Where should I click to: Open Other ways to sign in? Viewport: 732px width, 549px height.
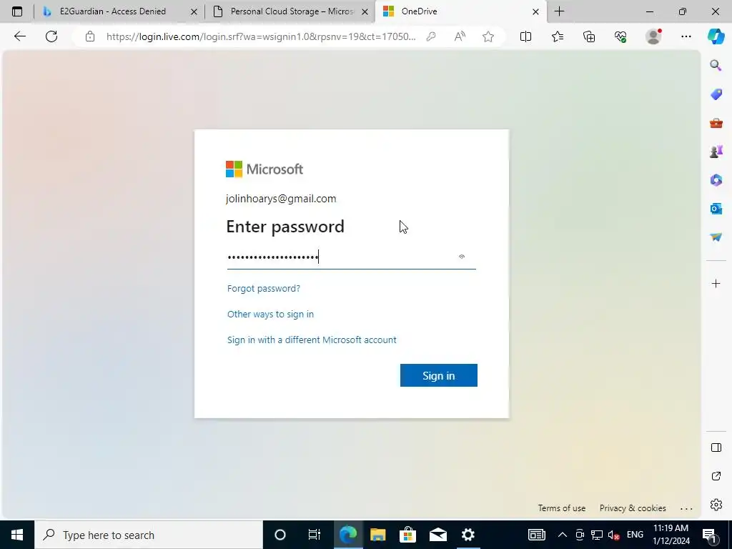(x=270, y=315)
